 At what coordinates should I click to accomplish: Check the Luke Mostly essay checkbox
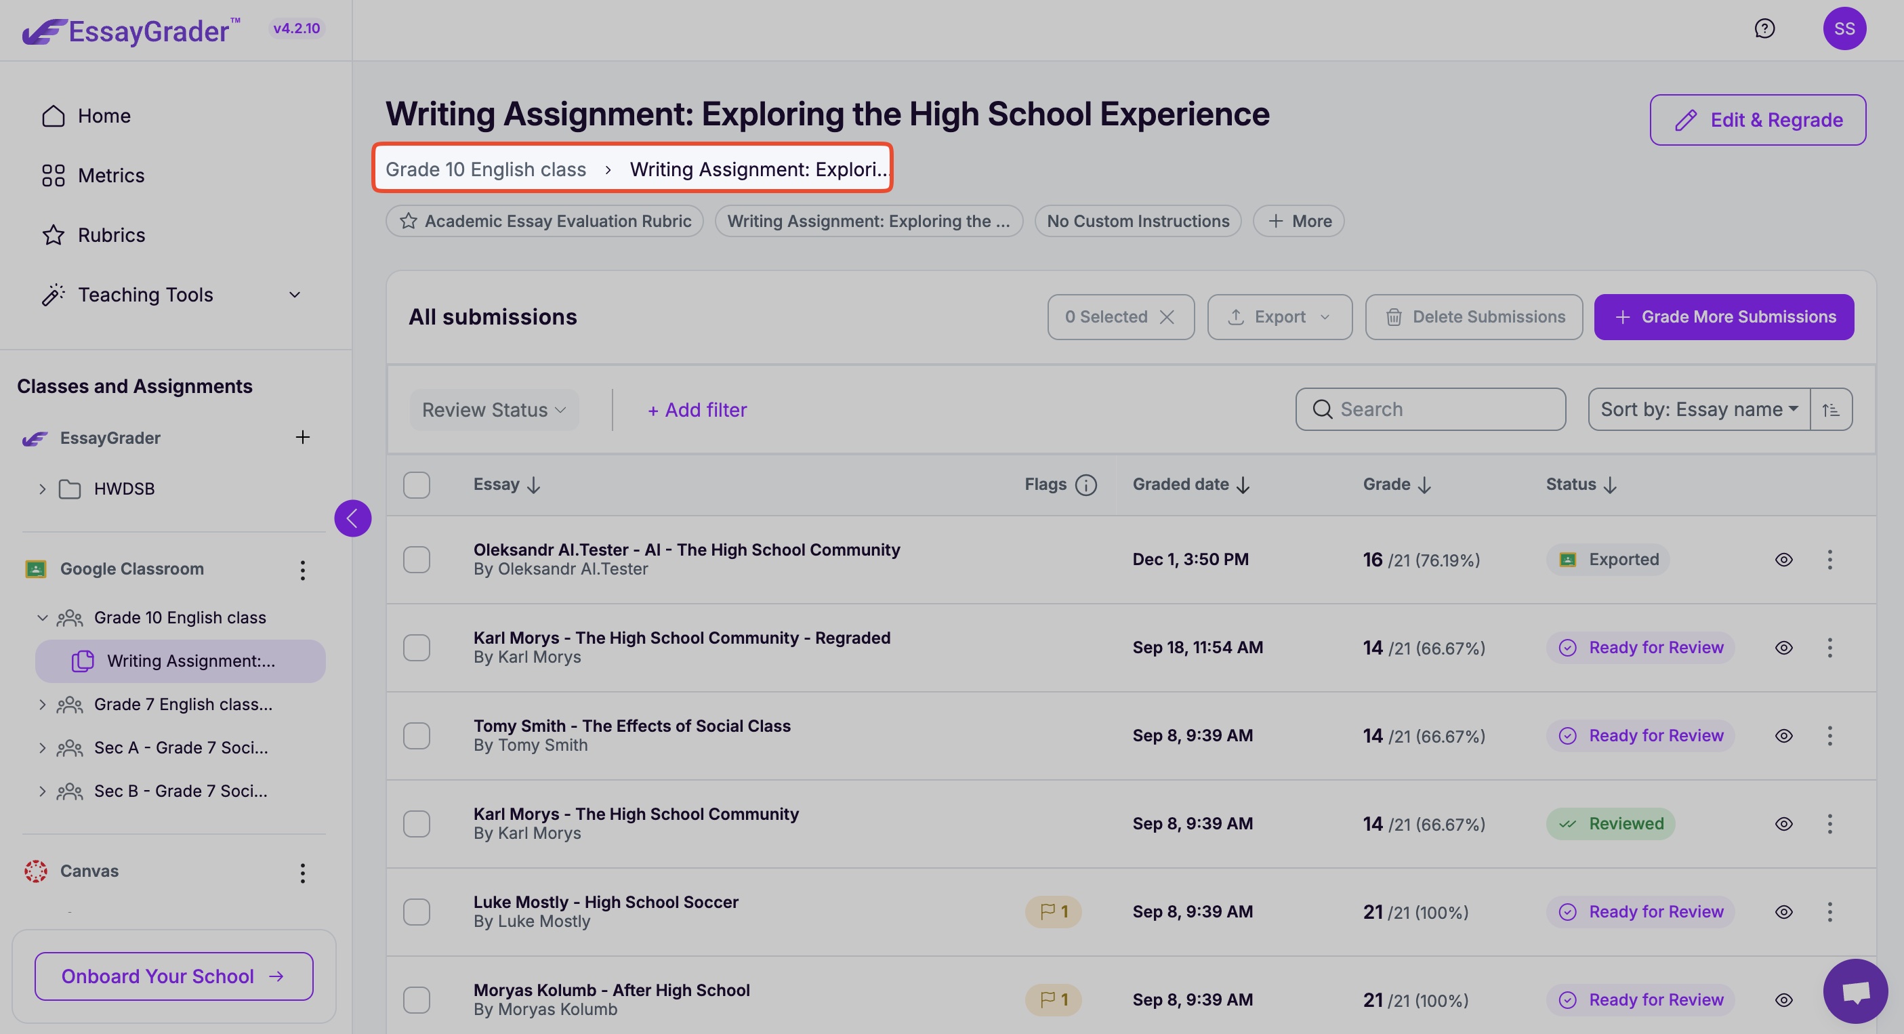click(x=417, y=912)
